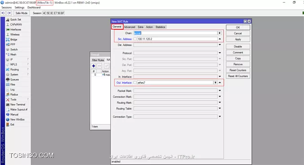The height and width of the screenshot is (165, 304).
Task: Click the Comment button
Action: 238,53
